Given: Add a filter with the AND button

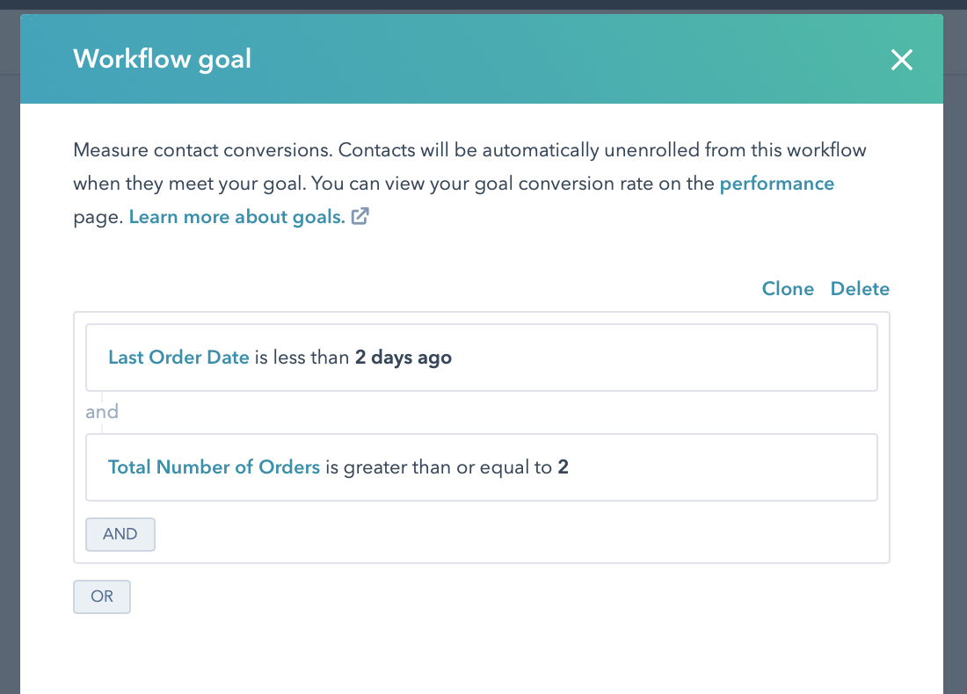Looking at the screenshot, I should (x=120, y=534).
